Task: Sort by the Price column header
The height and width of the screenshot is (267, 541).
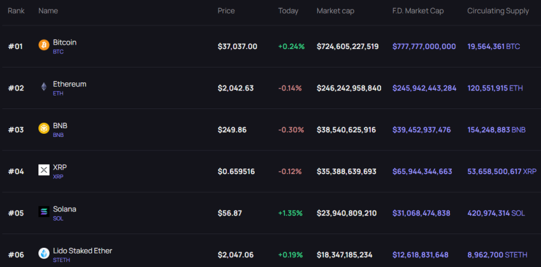Action: point(226,11)
